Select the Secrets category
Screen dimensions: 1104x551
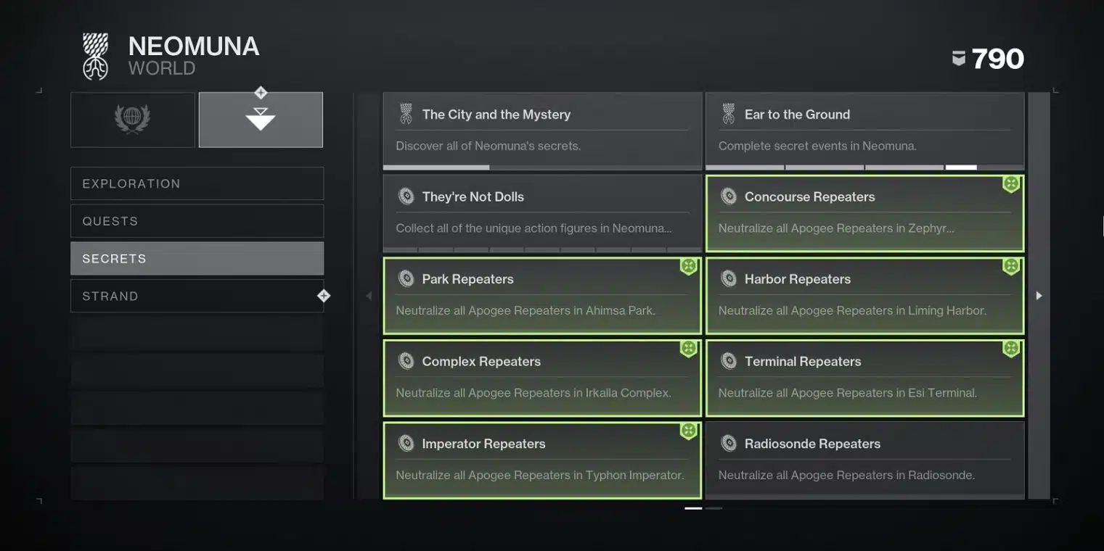(197, 259)
